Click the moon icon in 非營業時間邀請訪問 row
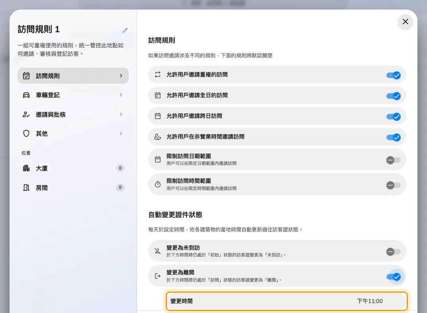Screen dimensions: 427x313 [158, 137]
